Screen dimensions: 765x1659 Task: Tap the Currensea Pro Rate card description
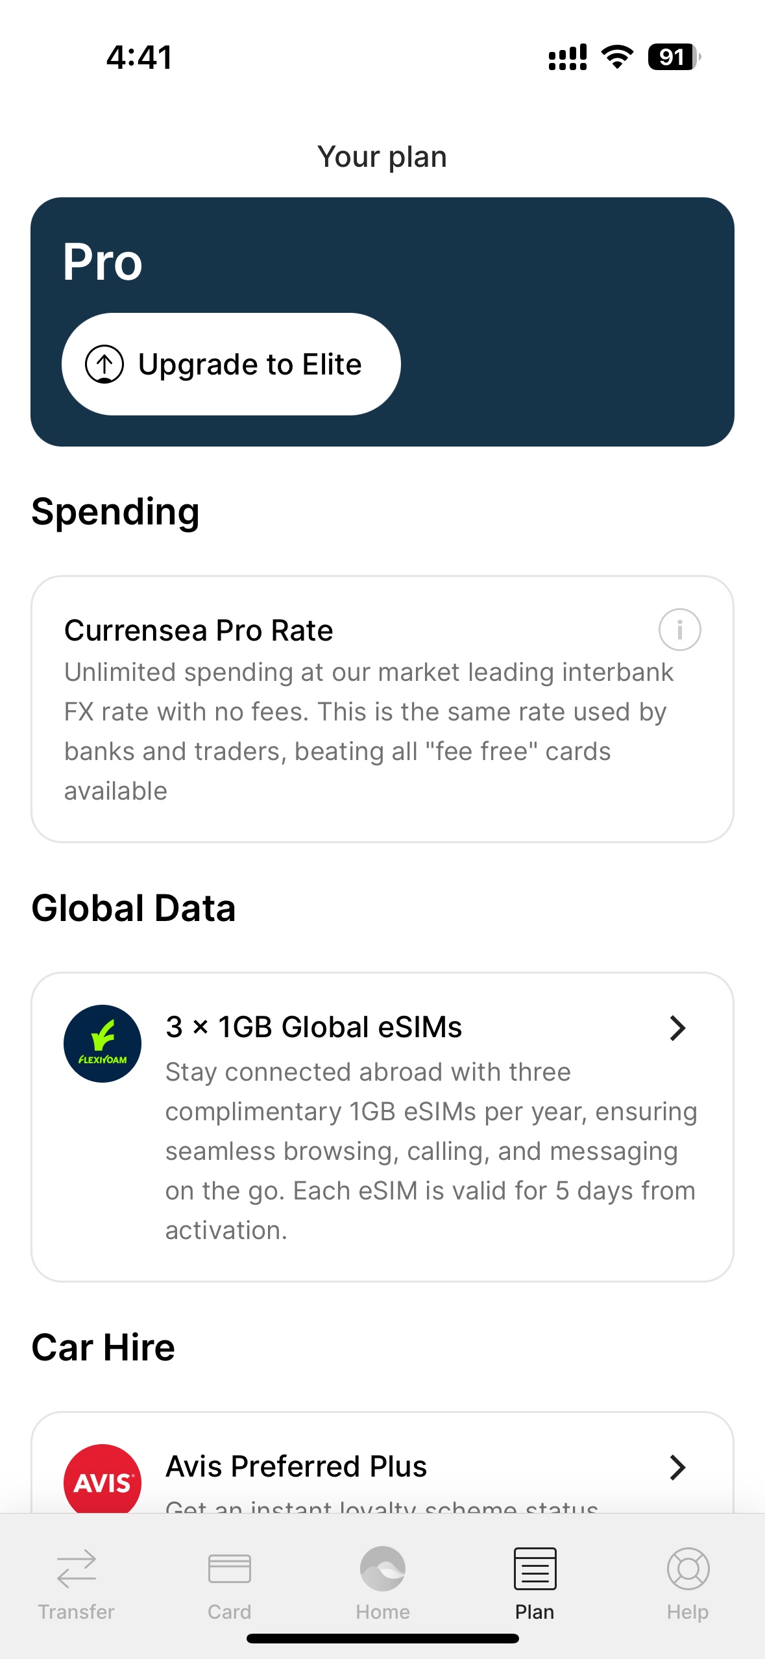(x=369, y=731)
